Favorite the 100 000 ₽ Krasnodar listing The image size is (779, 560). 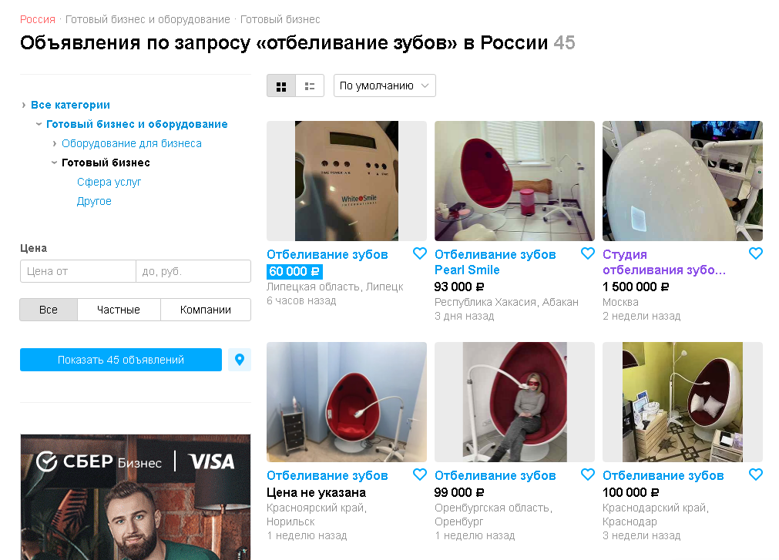point(756,474)
